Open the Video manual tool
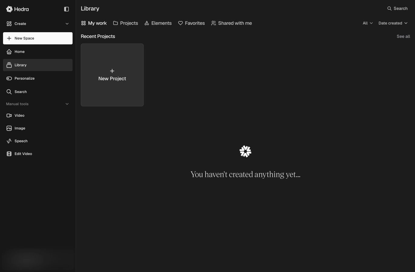Image resolution: width=415 pixels, height=272 pixels. [x=38, y=115]
